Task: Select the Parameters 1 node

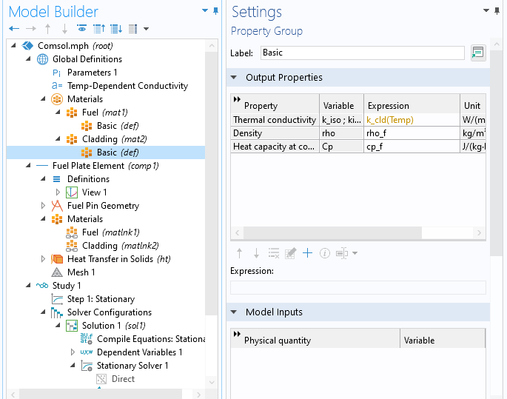Action: pos(92,73)
